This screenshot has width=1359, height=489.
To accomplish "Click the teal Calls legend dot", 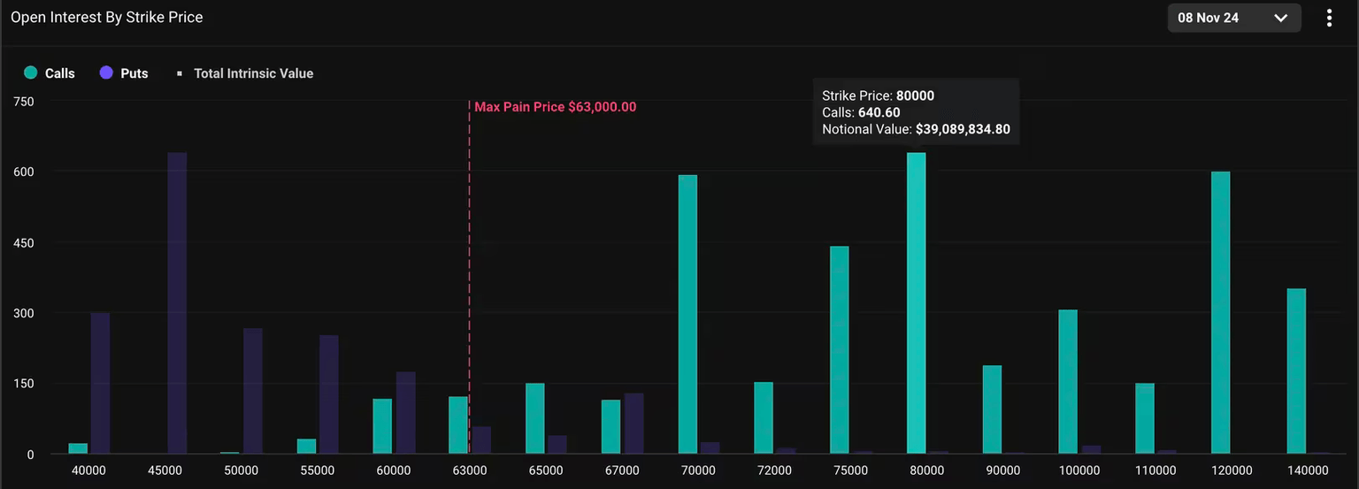I will tap(32, 73).
